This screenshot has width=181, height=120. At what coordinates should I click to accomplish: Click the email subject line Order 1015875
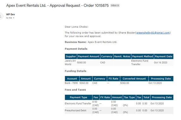click(57, 5)
